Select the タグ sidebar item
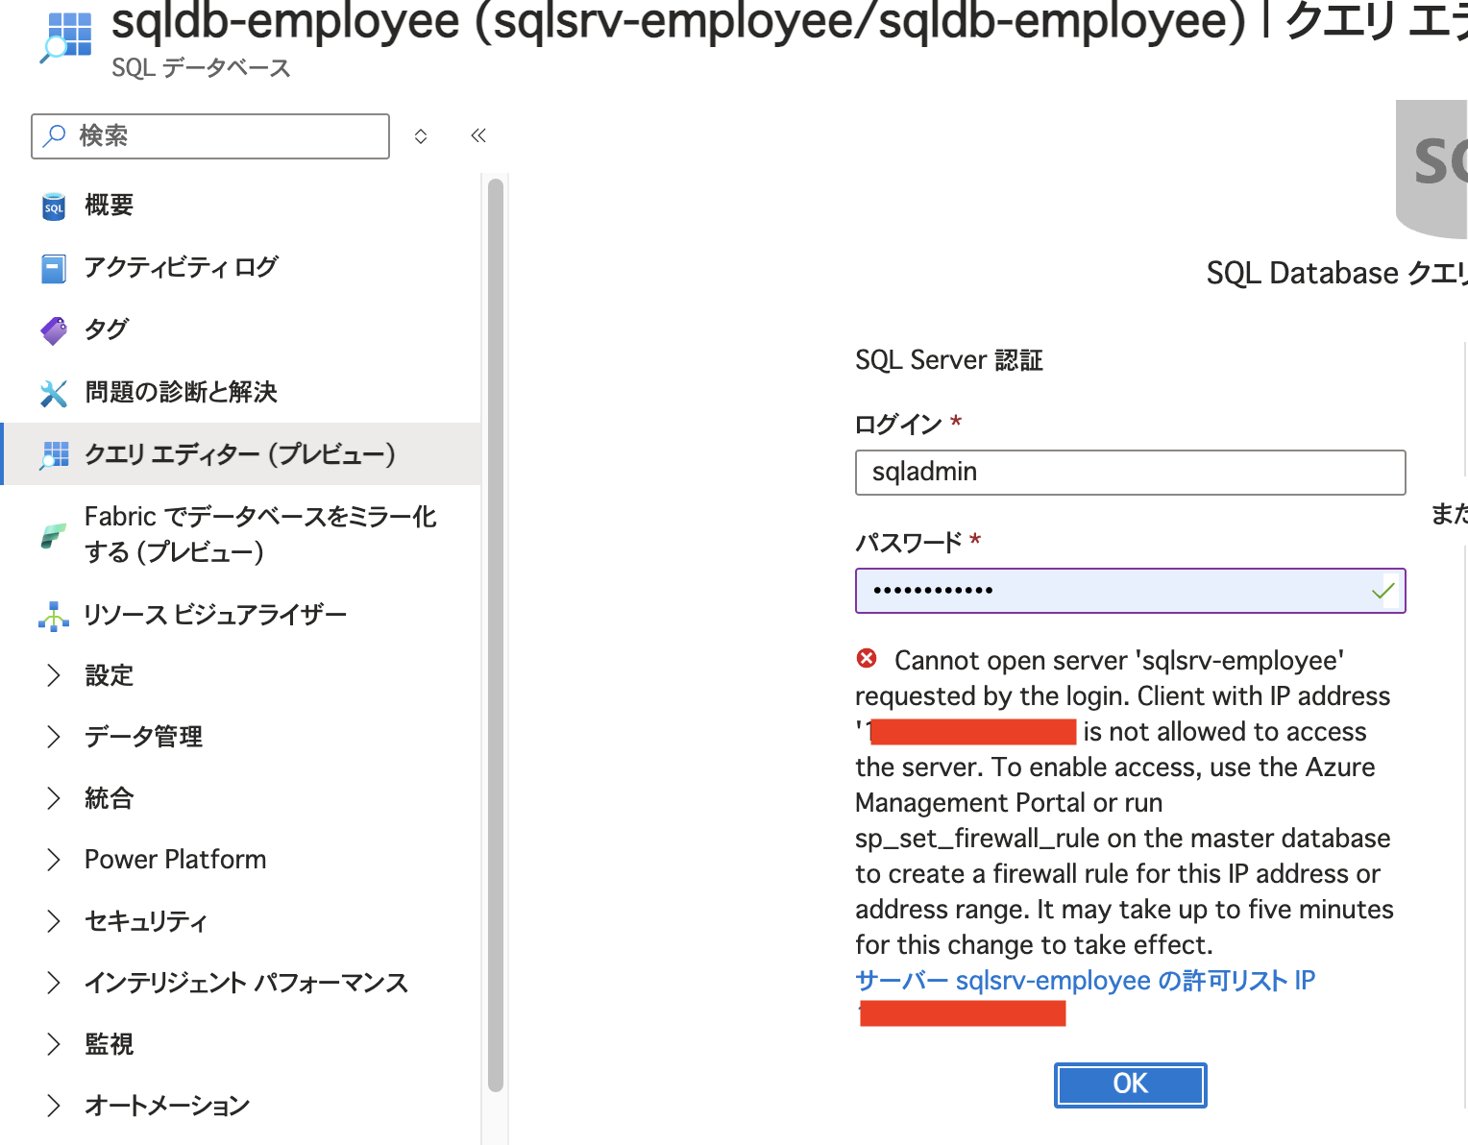Image resolution: width=1468 pixels, height=1145 pixels. [104, 329]
